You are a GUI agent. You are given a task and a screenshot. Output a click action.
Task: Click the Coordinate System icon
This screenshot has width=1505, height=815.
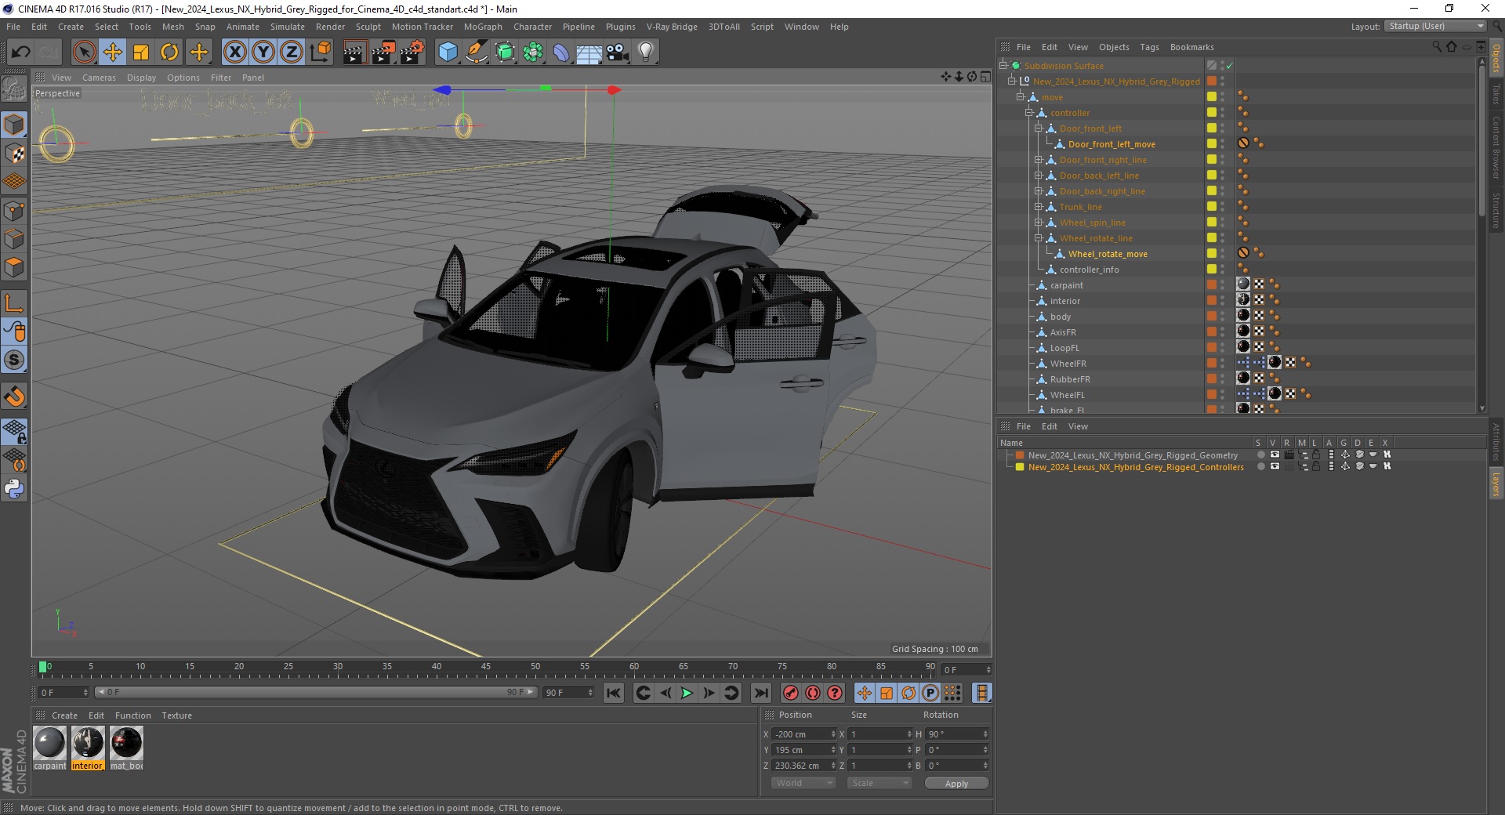click(x=320, y=53)
